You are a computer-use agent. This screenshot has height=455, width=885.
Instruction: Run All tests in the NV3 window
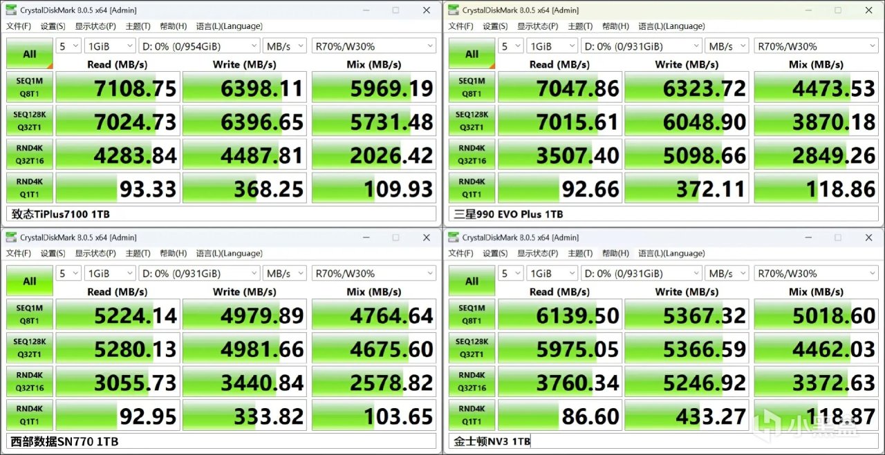[x=472, y=280]
